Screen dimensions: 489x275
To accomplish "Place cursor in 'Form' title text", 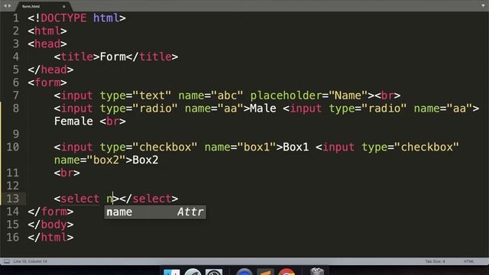I will coord(113,57).
